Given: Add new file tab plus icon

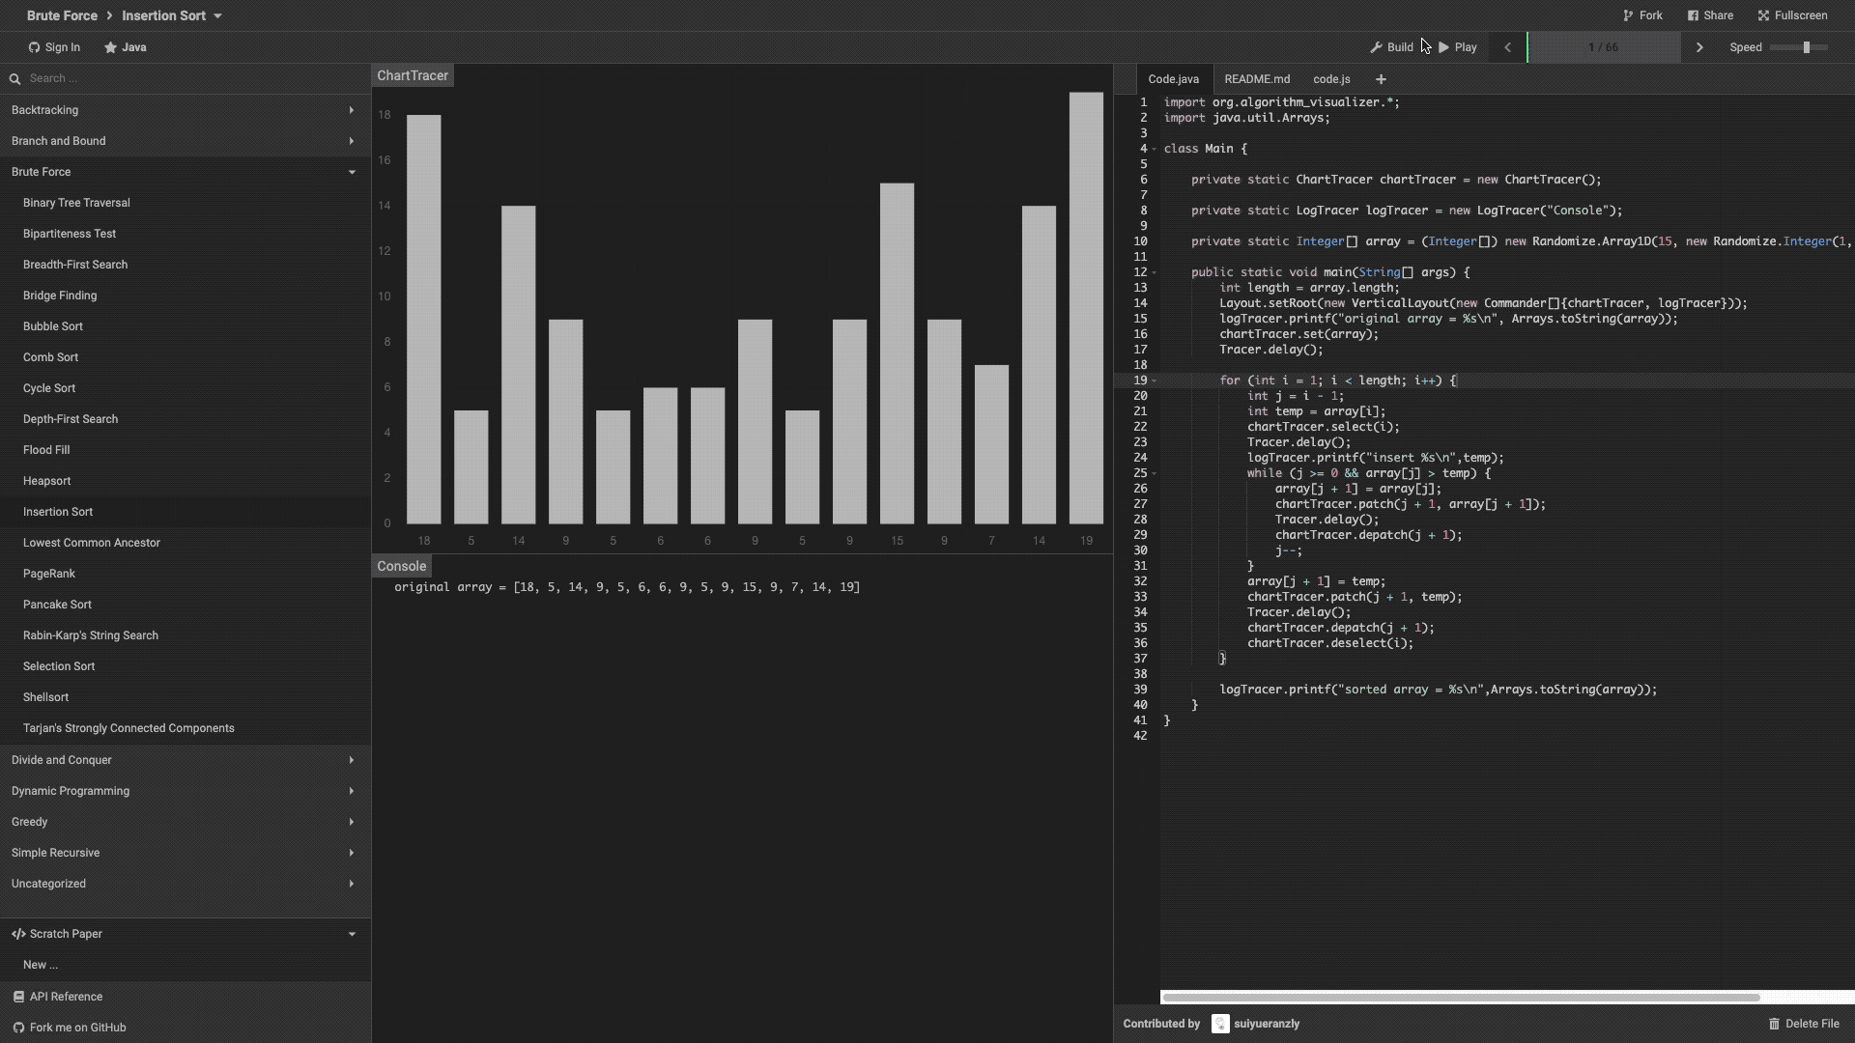Looking at the screenshot, I should (1381, 79).
